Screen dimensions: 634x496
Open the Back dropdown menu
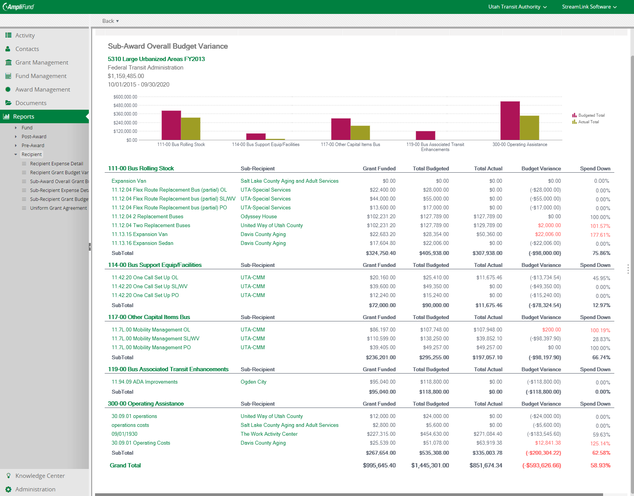click(110, 21)
